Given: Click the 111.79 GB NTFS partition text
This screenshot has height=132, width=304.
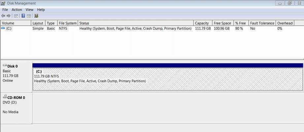Looking at the screenshot, I should (x=46, y=76).
